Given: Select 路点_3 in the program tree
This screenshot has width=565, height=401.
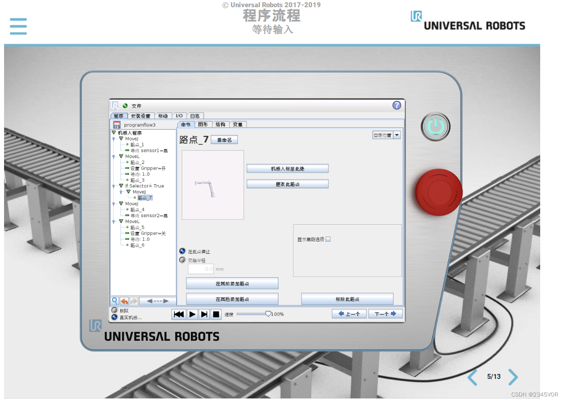Looking at the screenshot, I should pyautogui.click(x=137, y=180).
